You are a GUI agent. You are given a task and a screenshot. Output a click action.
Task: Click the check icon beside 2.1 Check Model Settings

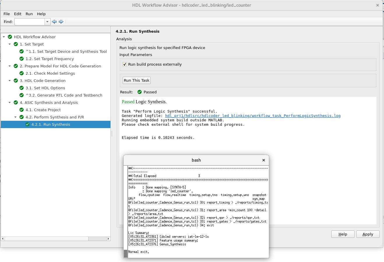tap(21, 73)
